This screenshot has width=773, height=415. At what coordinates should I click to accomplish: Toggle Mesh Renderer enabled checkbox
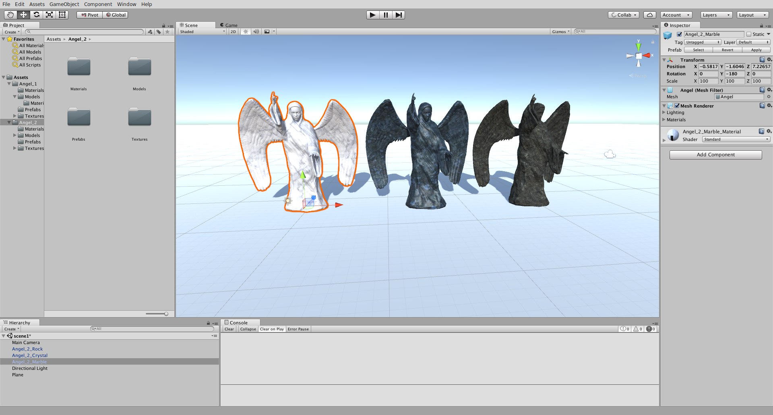pos(677,106)
